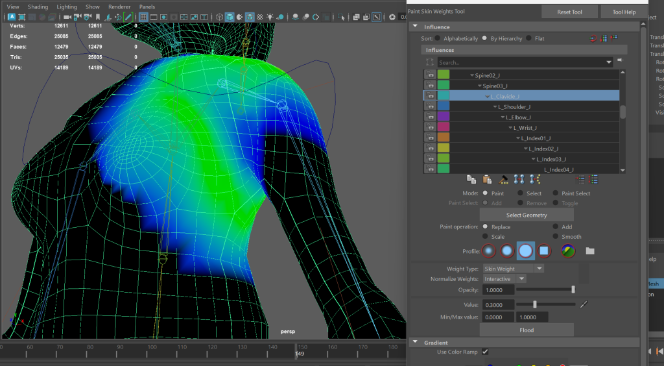Uncheck Use Color Ramp checkbox
This screenshot has width=664, height=366.
coord(485,352)
